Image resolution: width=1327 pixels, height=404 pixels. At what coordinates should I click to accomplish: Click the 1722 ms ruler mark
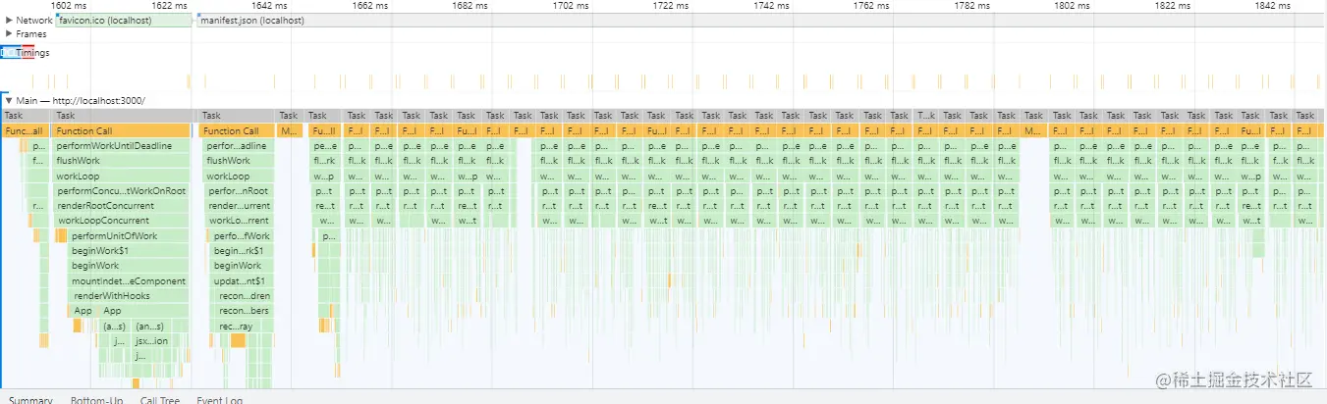(670, 5)
